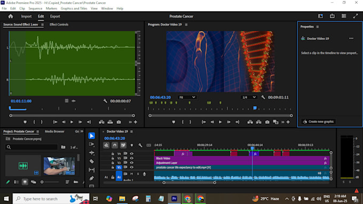Switch Project panel to freeform view

click(x=33, y=182)
